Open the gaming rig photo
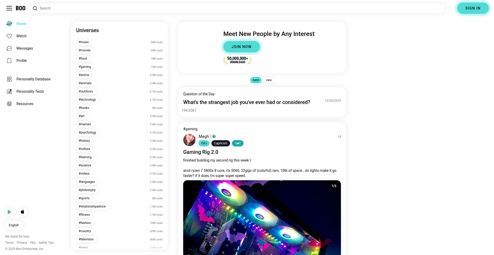 click(262, 218)
